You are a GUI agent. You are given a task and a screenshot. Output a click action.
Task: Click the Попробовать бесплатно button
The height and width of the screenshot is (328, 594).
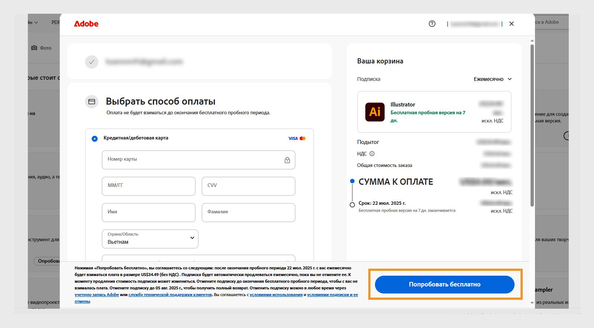tap(445, 284)
